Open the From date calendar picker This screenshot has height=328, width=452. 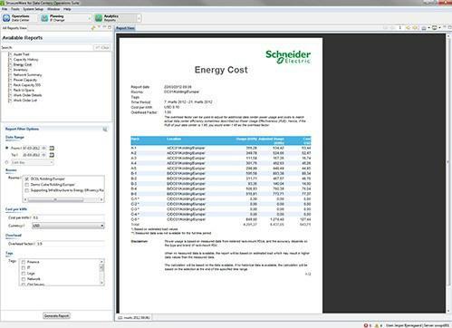(52, 148)
